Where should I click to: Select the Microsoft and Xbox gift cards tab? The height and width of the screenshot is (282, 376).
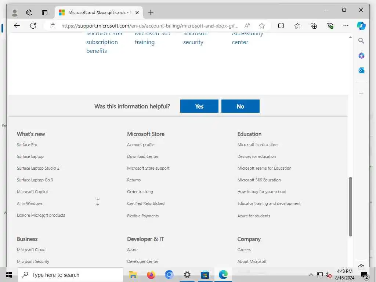tap(99, 12)
